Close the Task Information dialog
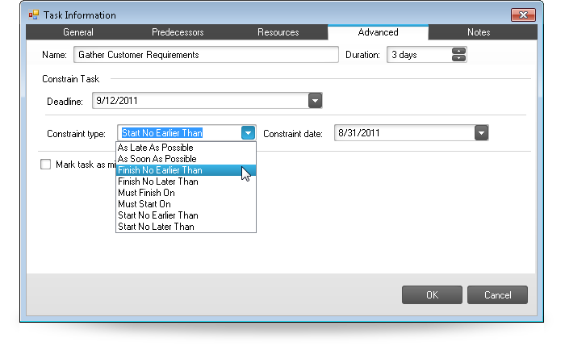Screen dimensions: 565x363 click(x=523, y=15)
